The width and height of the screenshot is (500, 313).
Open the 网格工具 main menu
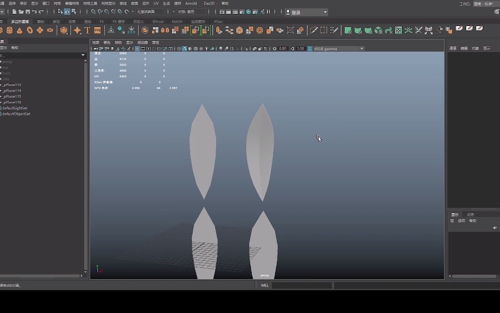[90, 3]
